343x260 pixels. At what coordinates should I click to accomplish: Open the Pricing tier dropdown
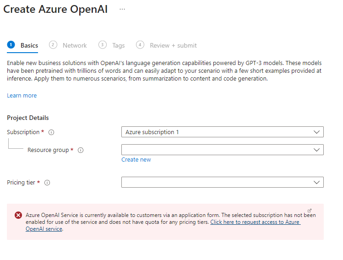click(222, 182)
